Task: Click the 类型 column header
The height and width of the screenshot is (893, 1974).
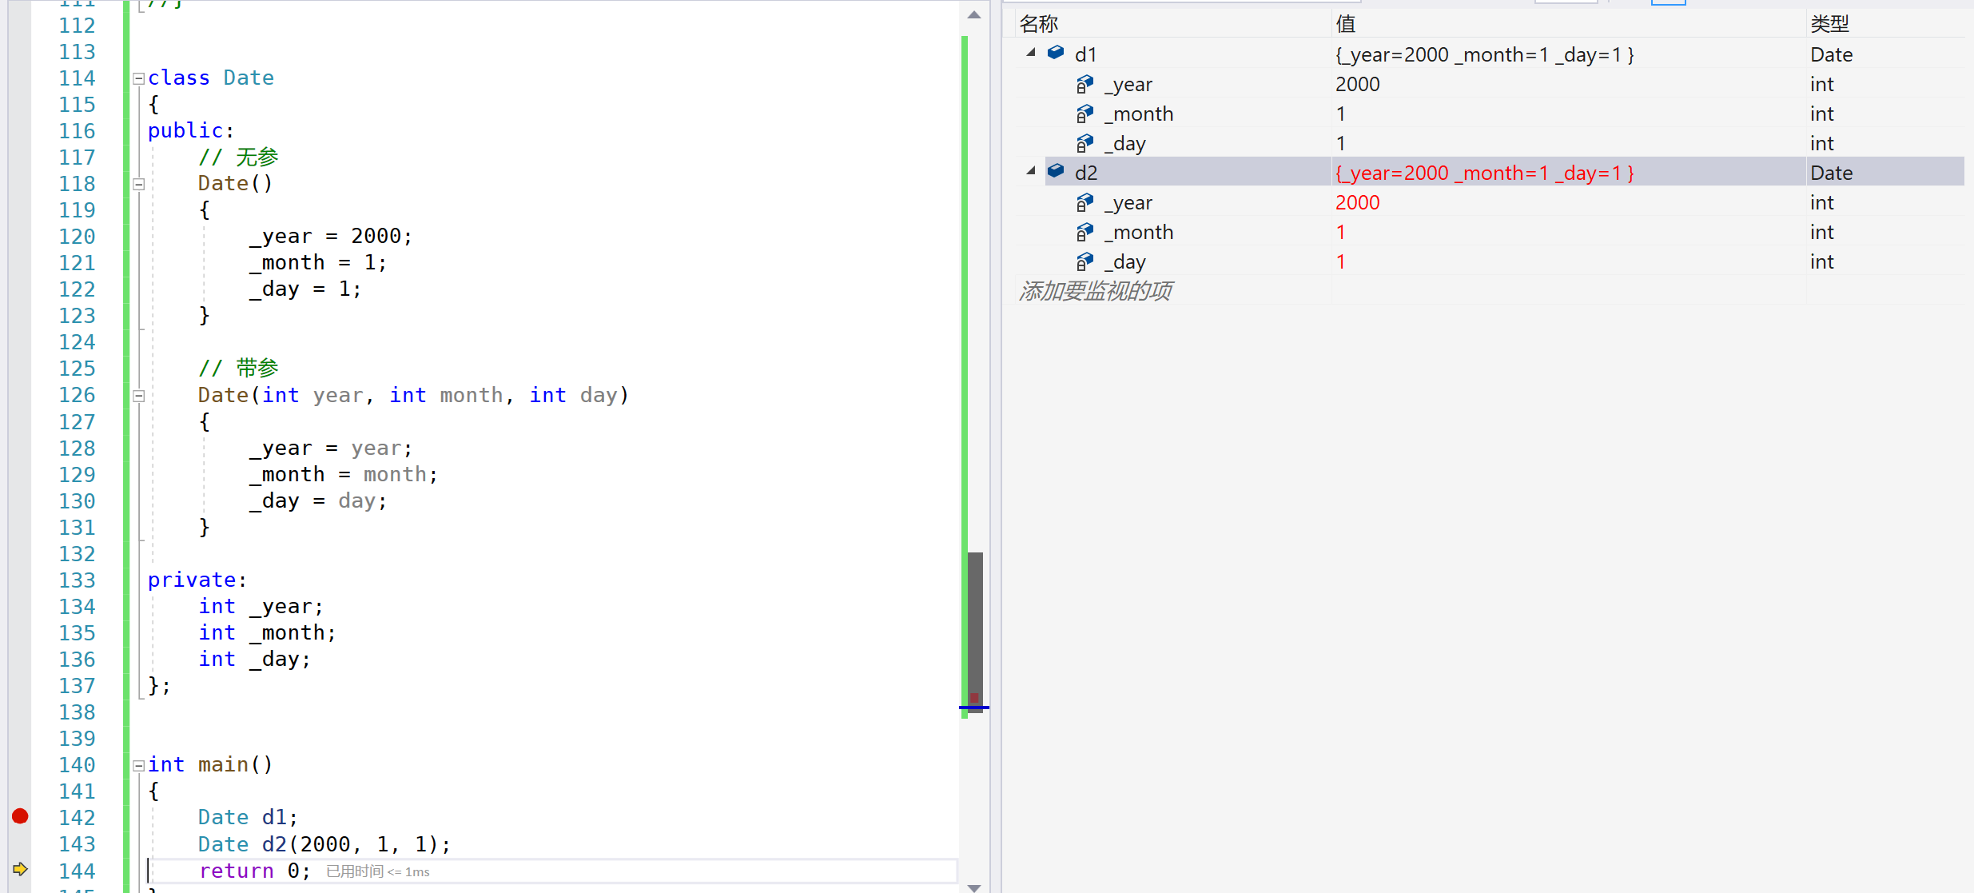Action: click(1829, 24)
